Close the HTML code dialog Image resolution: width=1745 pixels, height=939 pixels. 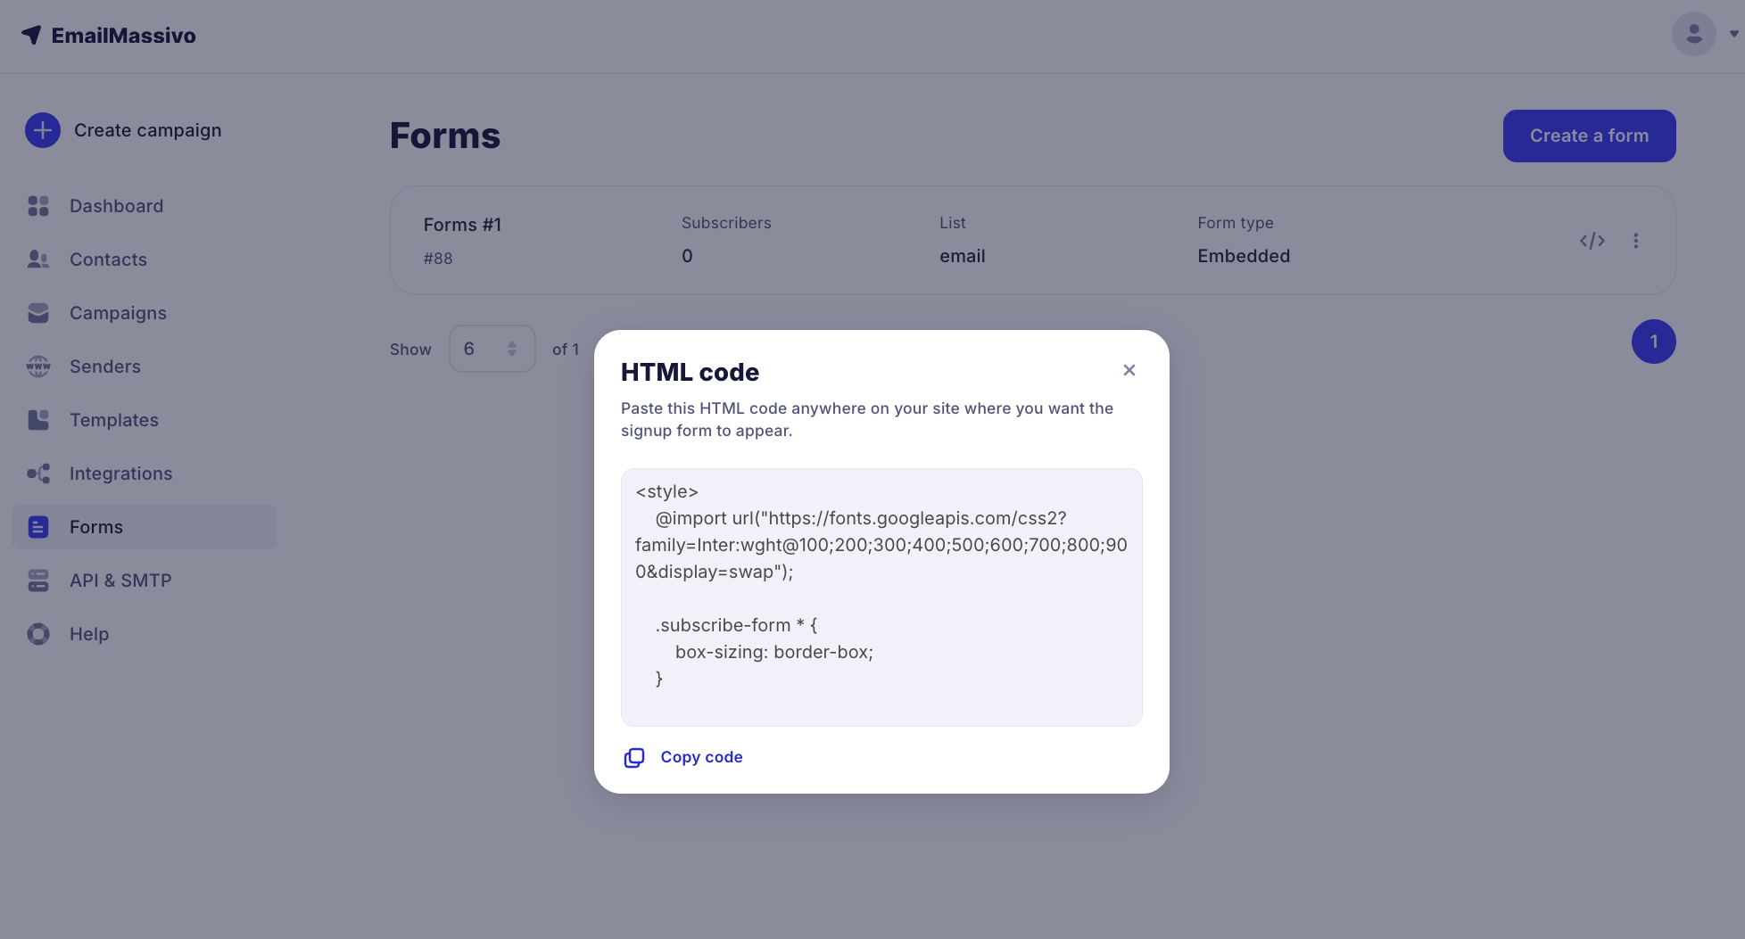[x=1129, y=370]
